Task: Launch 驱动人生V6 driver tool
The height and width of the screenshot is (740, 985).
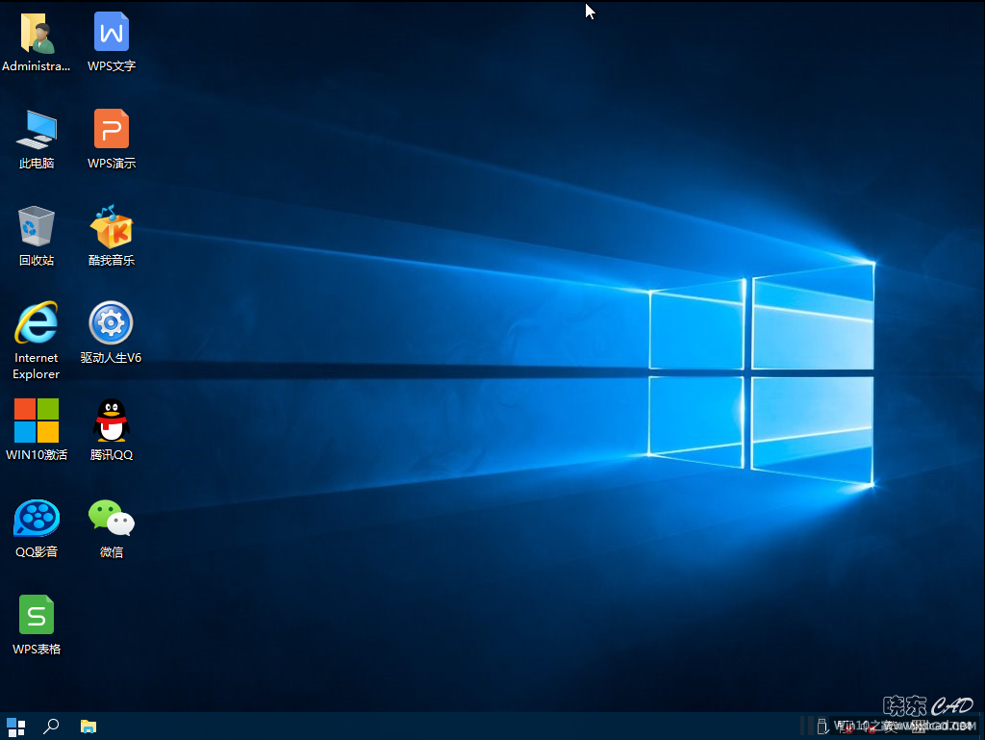Action: 112,323
